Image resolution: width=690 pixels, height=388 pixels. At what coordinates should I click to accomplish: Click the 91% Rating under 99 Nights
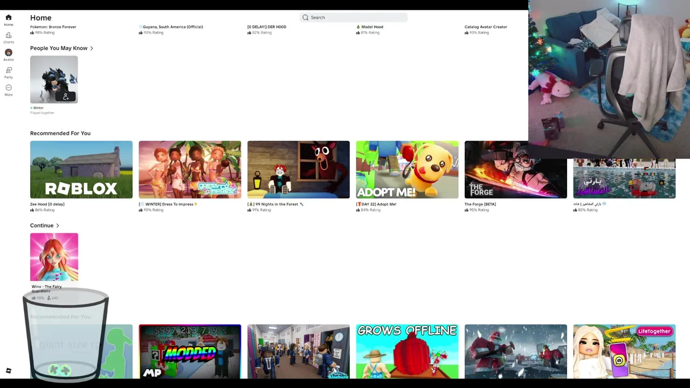pos(259,210)
